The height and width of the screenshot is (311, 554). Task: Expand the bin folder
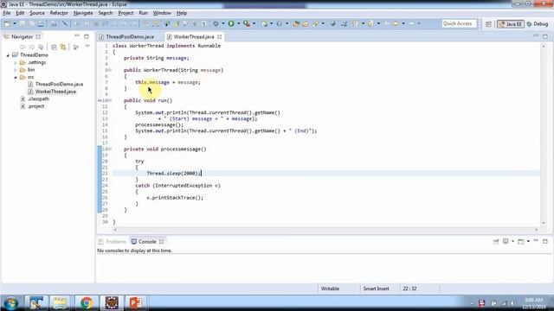pyautogui.click(x=16, y=70)
